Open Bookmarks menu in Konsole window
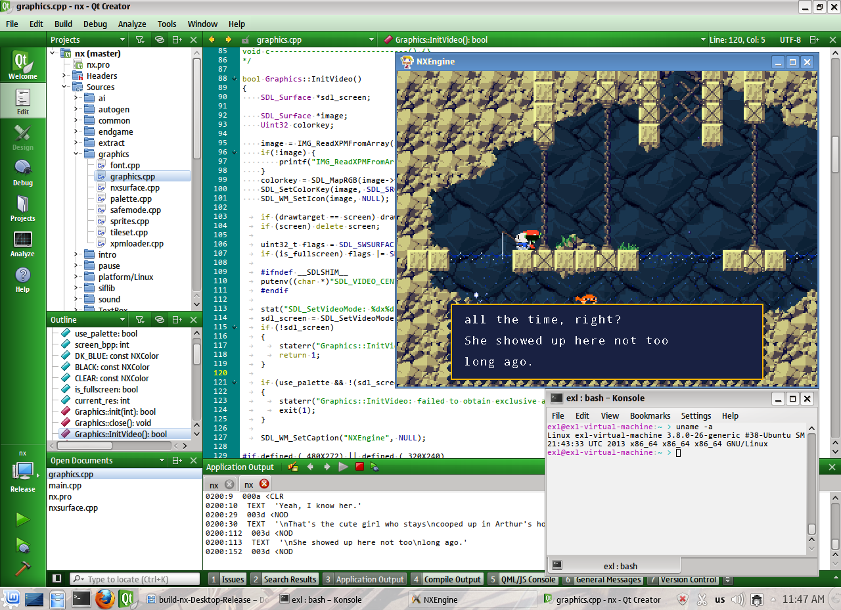The image size is (841, 610). (x=650, y=415)
